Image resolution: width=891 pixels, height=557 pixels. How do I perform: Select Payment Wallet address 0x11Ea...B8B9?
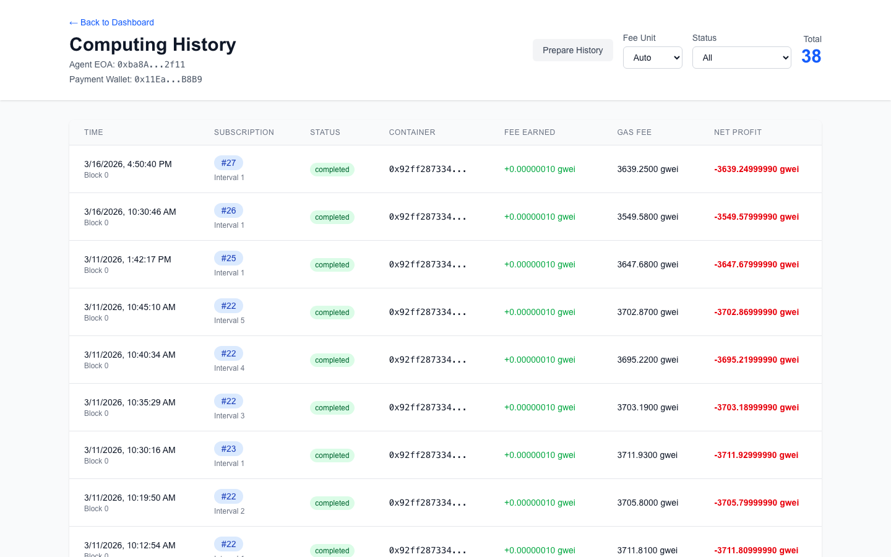(x=168, y=79)
